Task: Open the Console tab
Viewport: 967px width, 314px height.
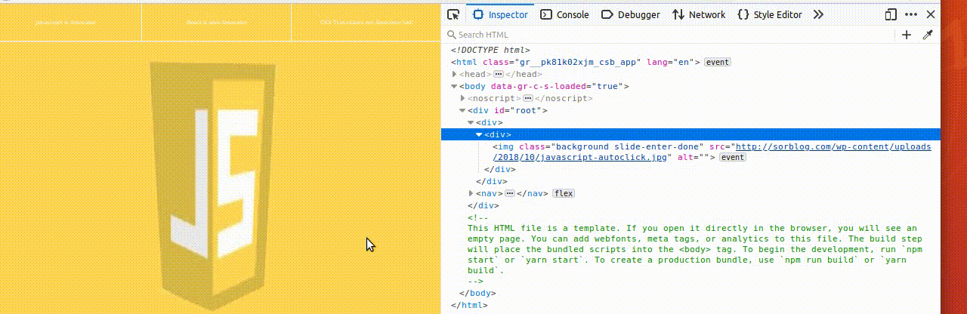Action: (565, 14)
